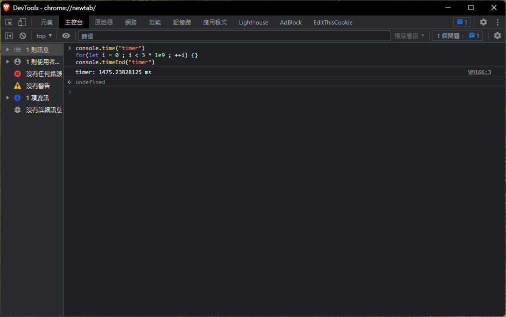Viewport: 506px width, 317px height.
Task: Open DevTools settings gear icon
Action: [x=483, y=22]
